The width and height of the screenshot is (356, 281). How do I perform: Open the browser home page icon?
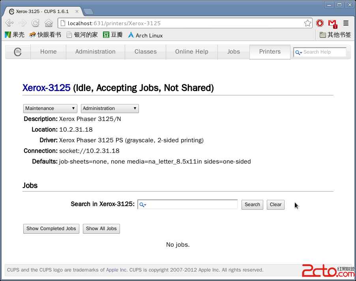49,23
